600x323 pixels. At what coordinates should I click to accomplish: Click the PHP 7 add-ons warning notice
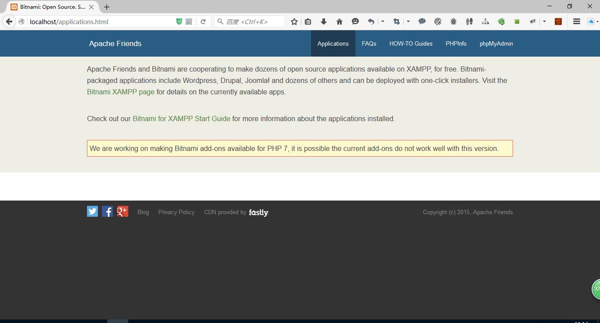pyautogui.click(x=300, y=148)
